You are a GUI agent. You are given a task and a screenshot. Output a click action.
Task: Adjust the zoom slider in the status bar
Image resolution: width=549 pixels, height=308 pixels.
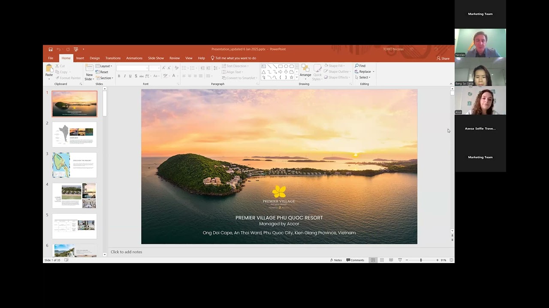[421, 260]
